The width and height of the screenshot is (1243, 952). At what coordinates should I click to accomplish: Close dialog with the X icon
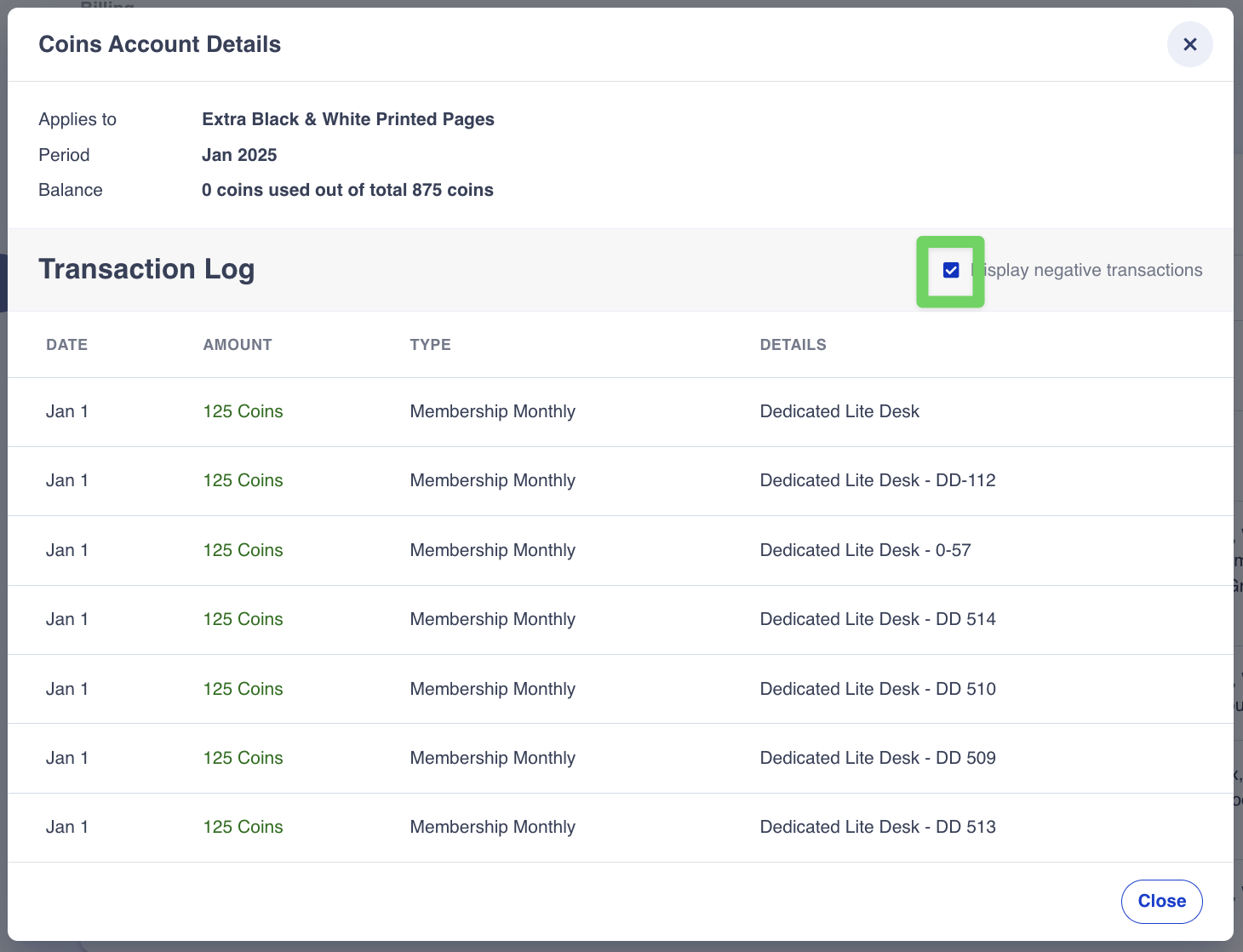(1189, 44)
